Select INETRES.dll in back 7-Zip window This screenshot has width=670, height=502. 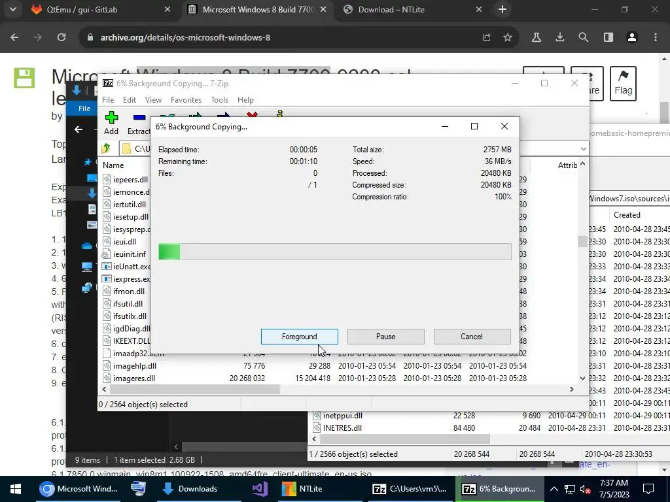(342, 427)
